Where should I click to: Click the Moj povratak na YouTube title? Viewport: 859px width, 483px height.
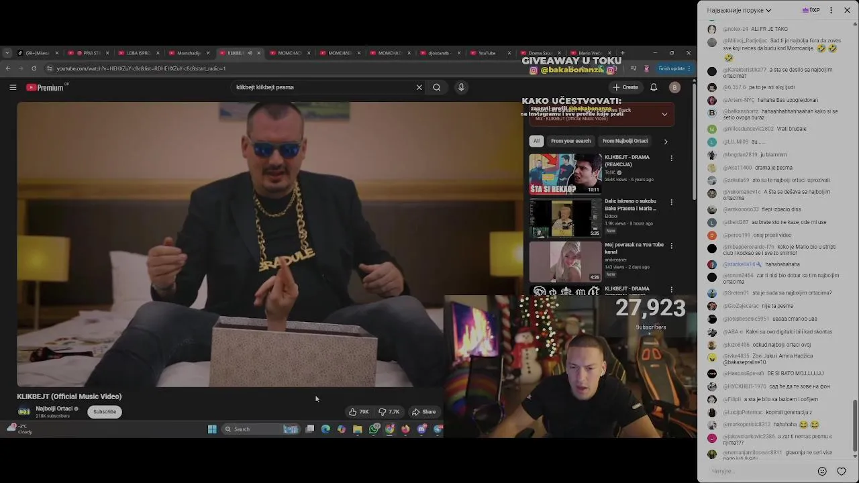(x=634, y=248)
